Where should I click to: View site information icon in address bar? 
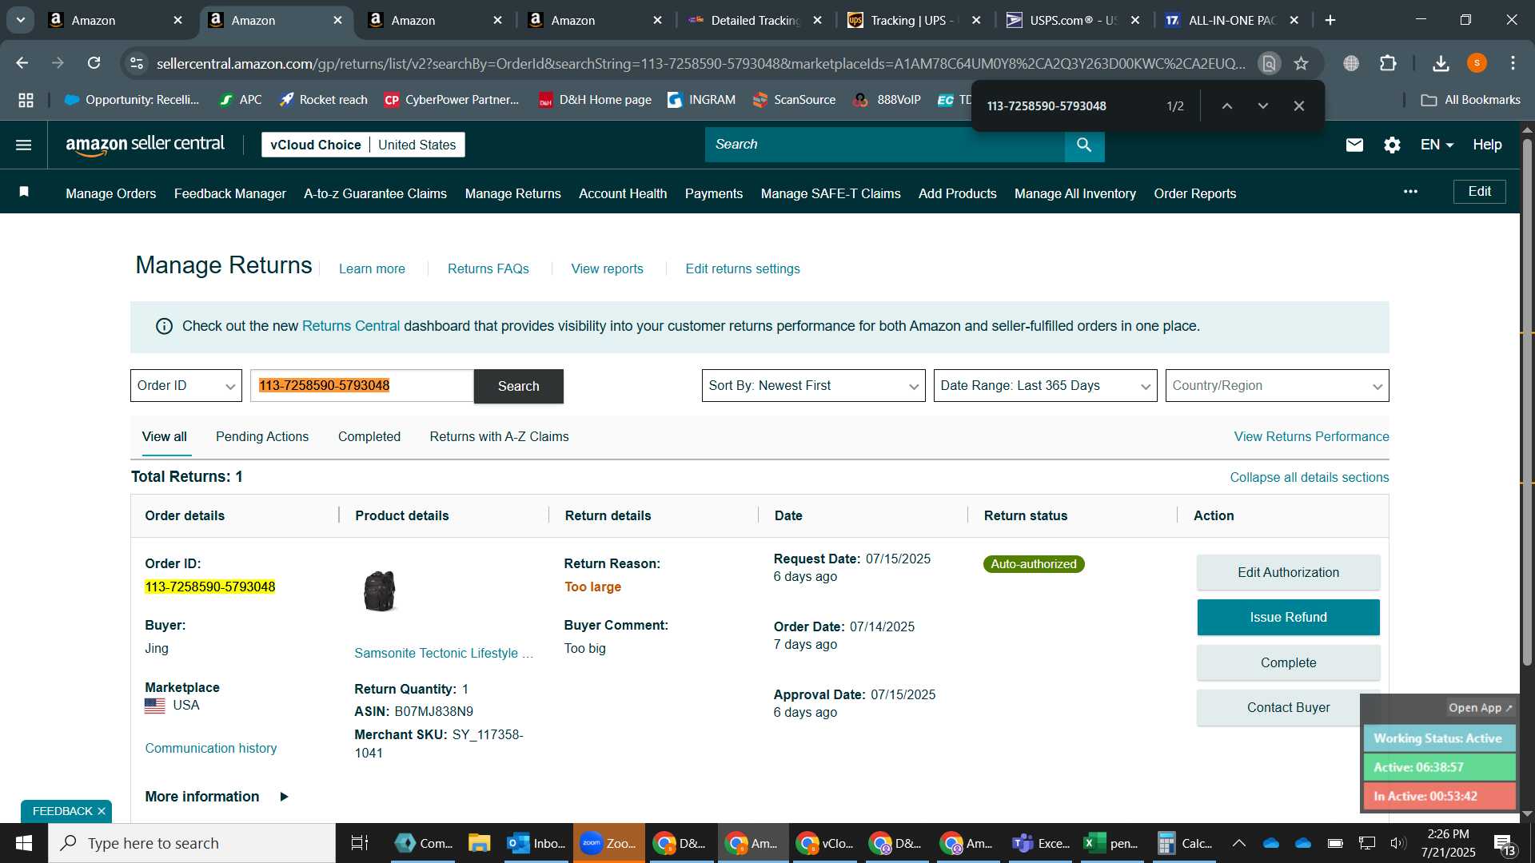click(137, 63)
